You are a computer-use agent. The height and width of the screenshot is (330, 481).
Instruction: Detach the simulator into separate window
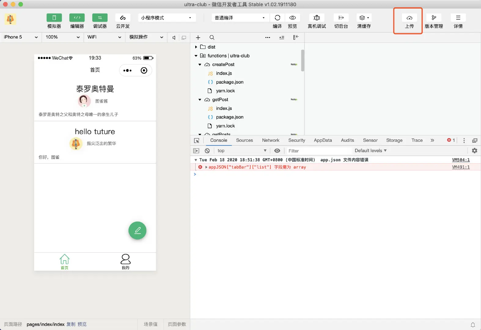tap(184, 38)
